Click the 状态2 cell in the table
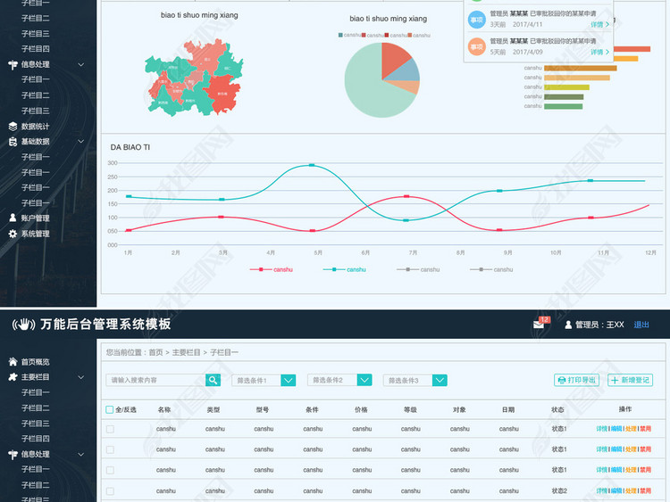 [559, 491]
